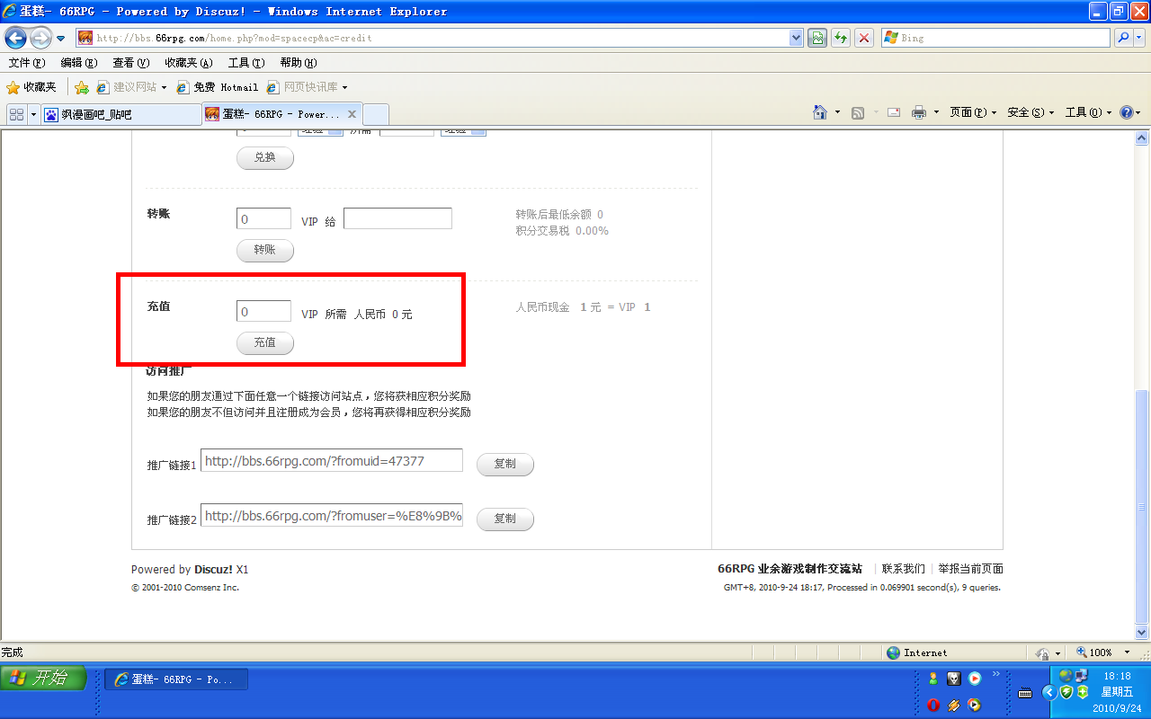Click the Quick Tabs grid icon

16,114
